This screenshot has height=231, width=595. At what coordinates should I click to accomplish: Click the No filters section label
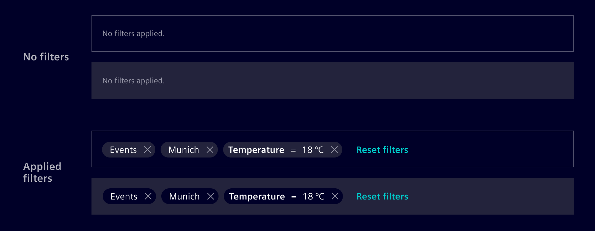tap(46, 57)
